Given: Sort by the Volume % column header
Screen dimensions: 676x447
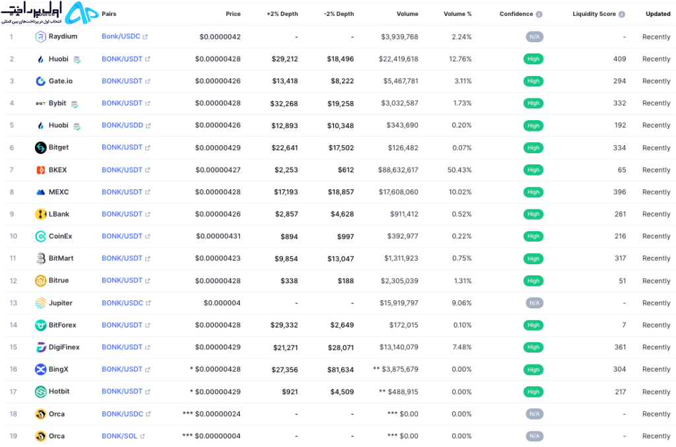Looking at the screenshot, I should pos(458,15).
